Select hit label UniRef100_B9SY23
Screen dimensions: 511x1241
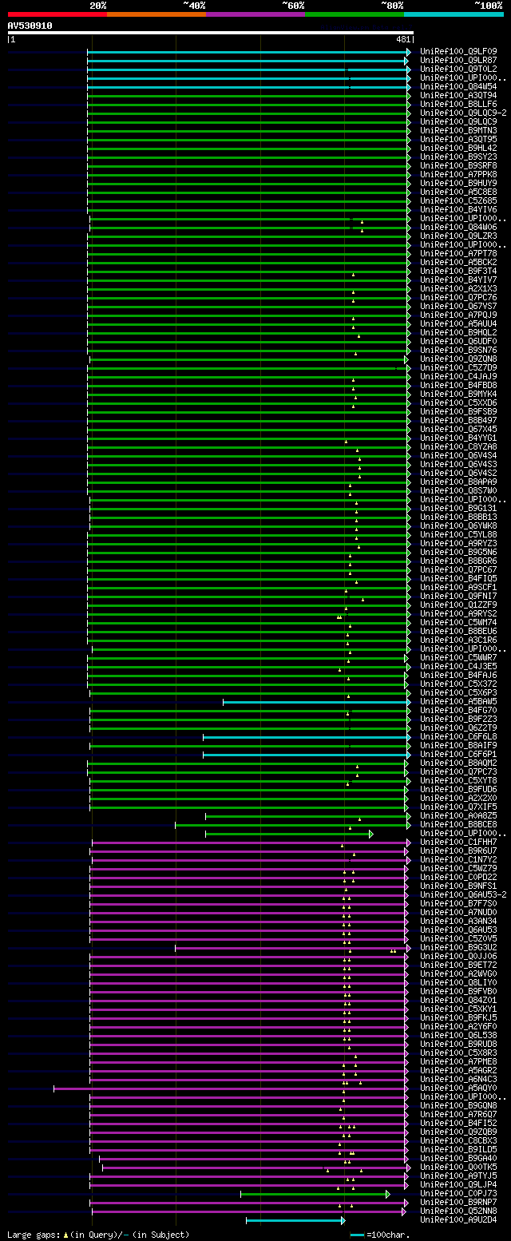(x=458, y=157)
